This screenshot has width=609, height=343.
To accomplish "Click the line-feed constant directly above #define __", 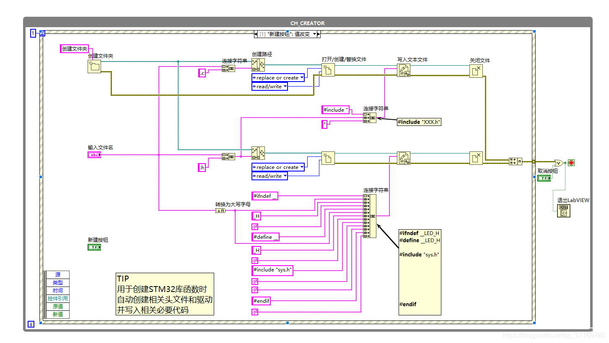I will click(255, 227).
